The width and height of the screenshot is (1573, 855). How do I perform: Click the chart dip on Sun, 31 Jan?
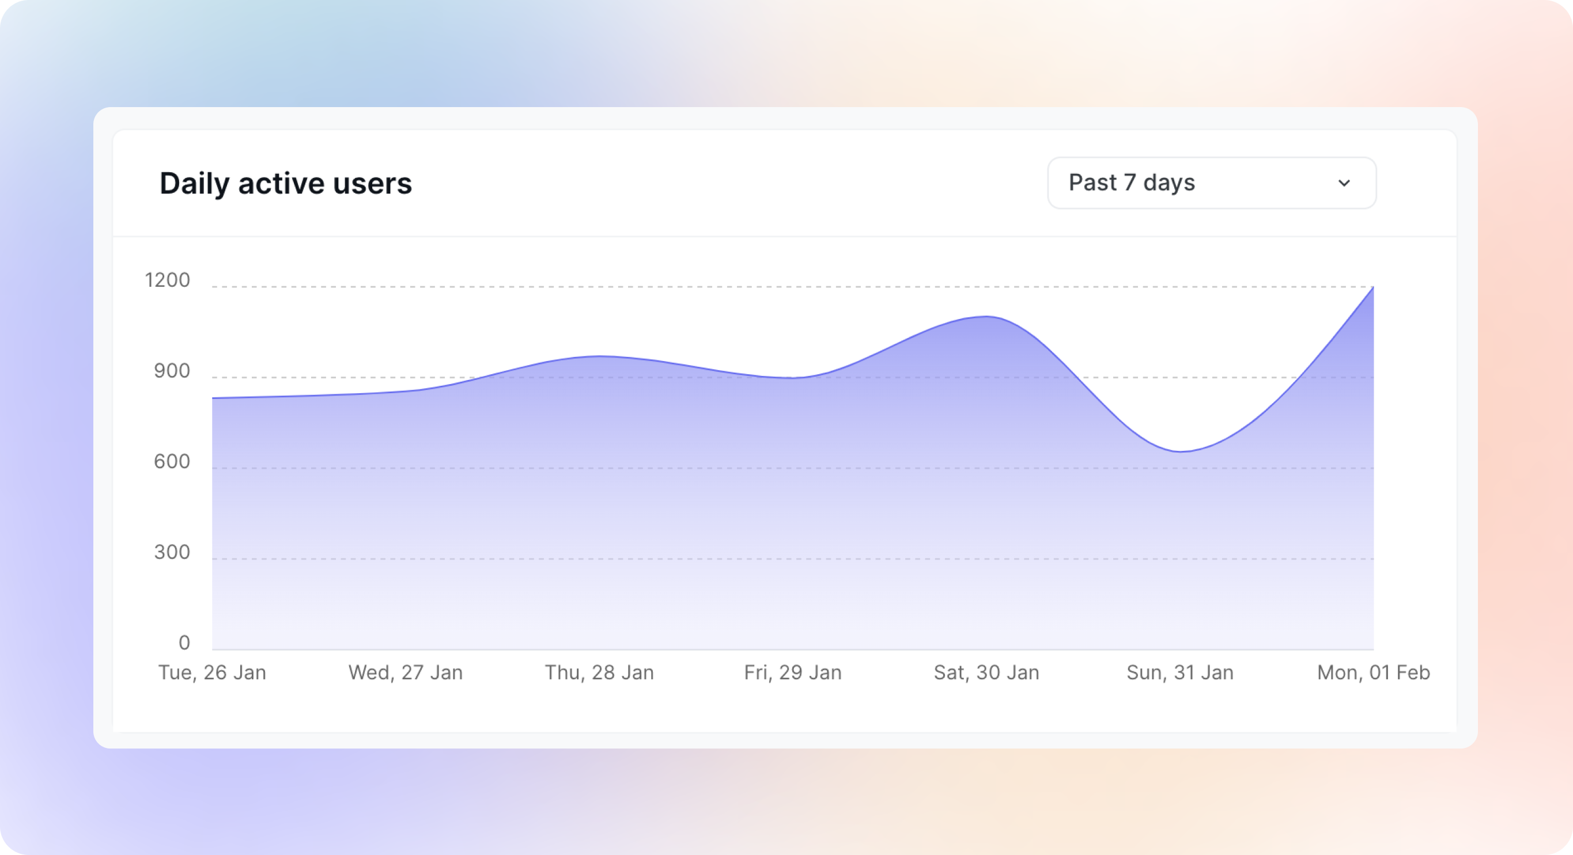1181,451
